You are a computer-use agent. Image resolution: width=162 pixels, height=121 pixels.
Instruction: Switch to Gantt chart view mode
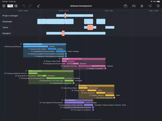[10, 6]
